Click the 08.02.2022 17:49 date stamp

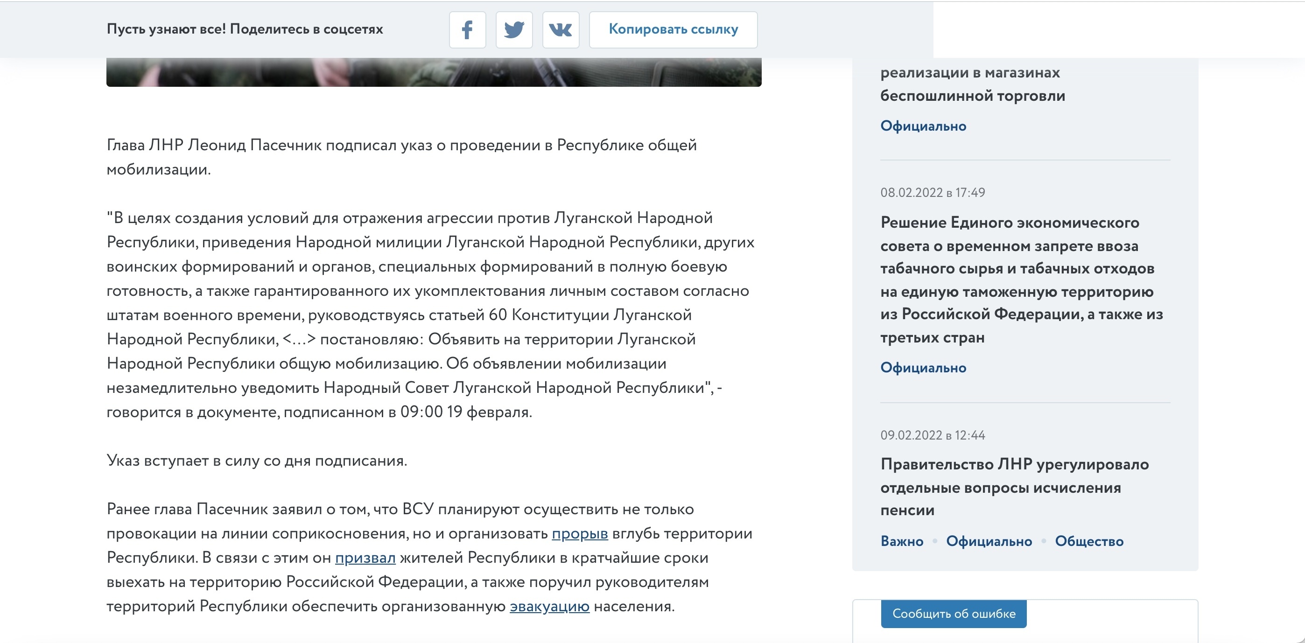pos(932,192)
